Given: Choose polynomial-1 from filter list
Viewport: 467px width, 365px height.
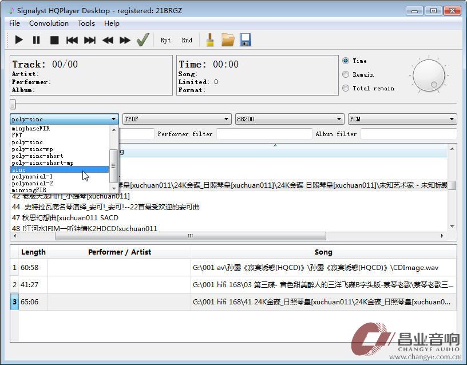Looking at the screenshot, I should coord(60,176).
